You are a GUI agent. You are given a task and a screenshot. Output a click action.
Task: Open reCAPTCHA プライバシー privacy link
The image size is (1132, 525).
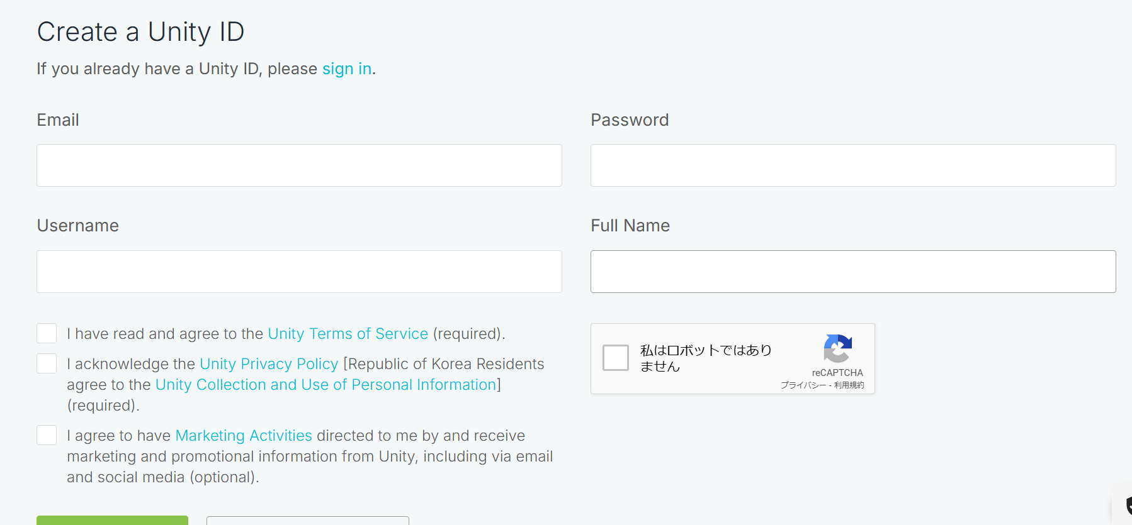pyautogui.click(x=803, y=385)
